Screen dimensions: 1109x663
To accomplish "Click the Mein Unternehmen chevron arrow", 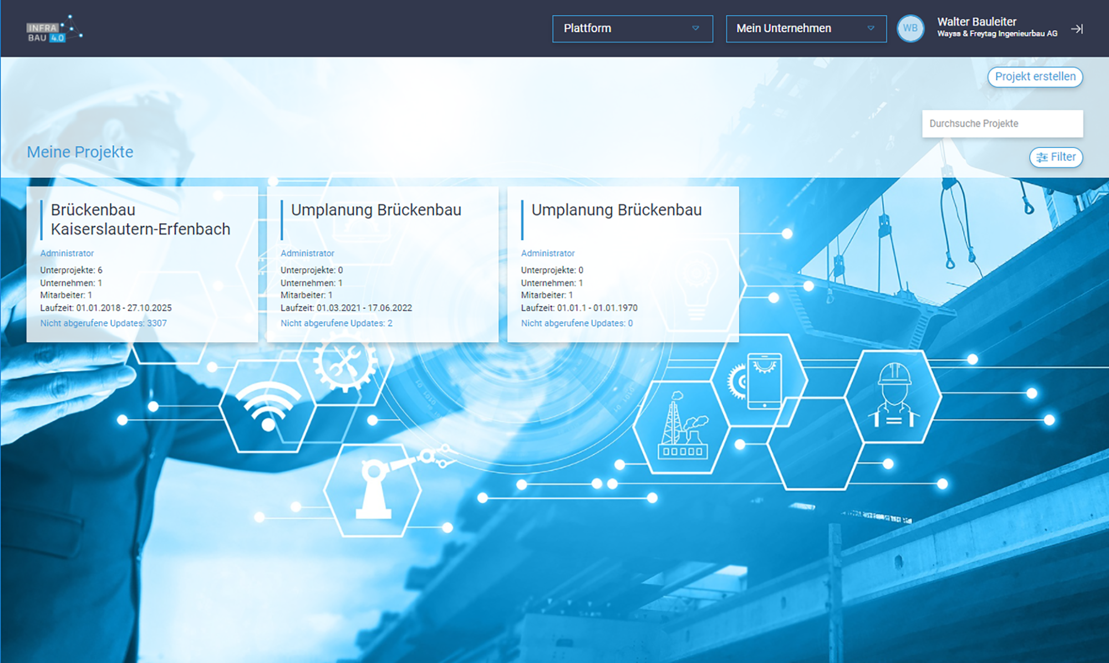I will pyautogui.click(x=871, y=28).
